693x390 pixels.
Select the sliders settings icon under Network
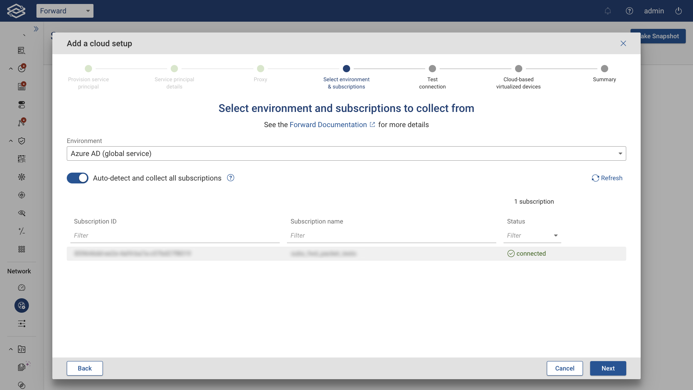[22, 324]
